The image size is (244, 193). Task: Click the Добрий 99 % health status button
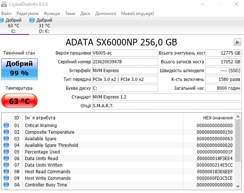point(19,69)
